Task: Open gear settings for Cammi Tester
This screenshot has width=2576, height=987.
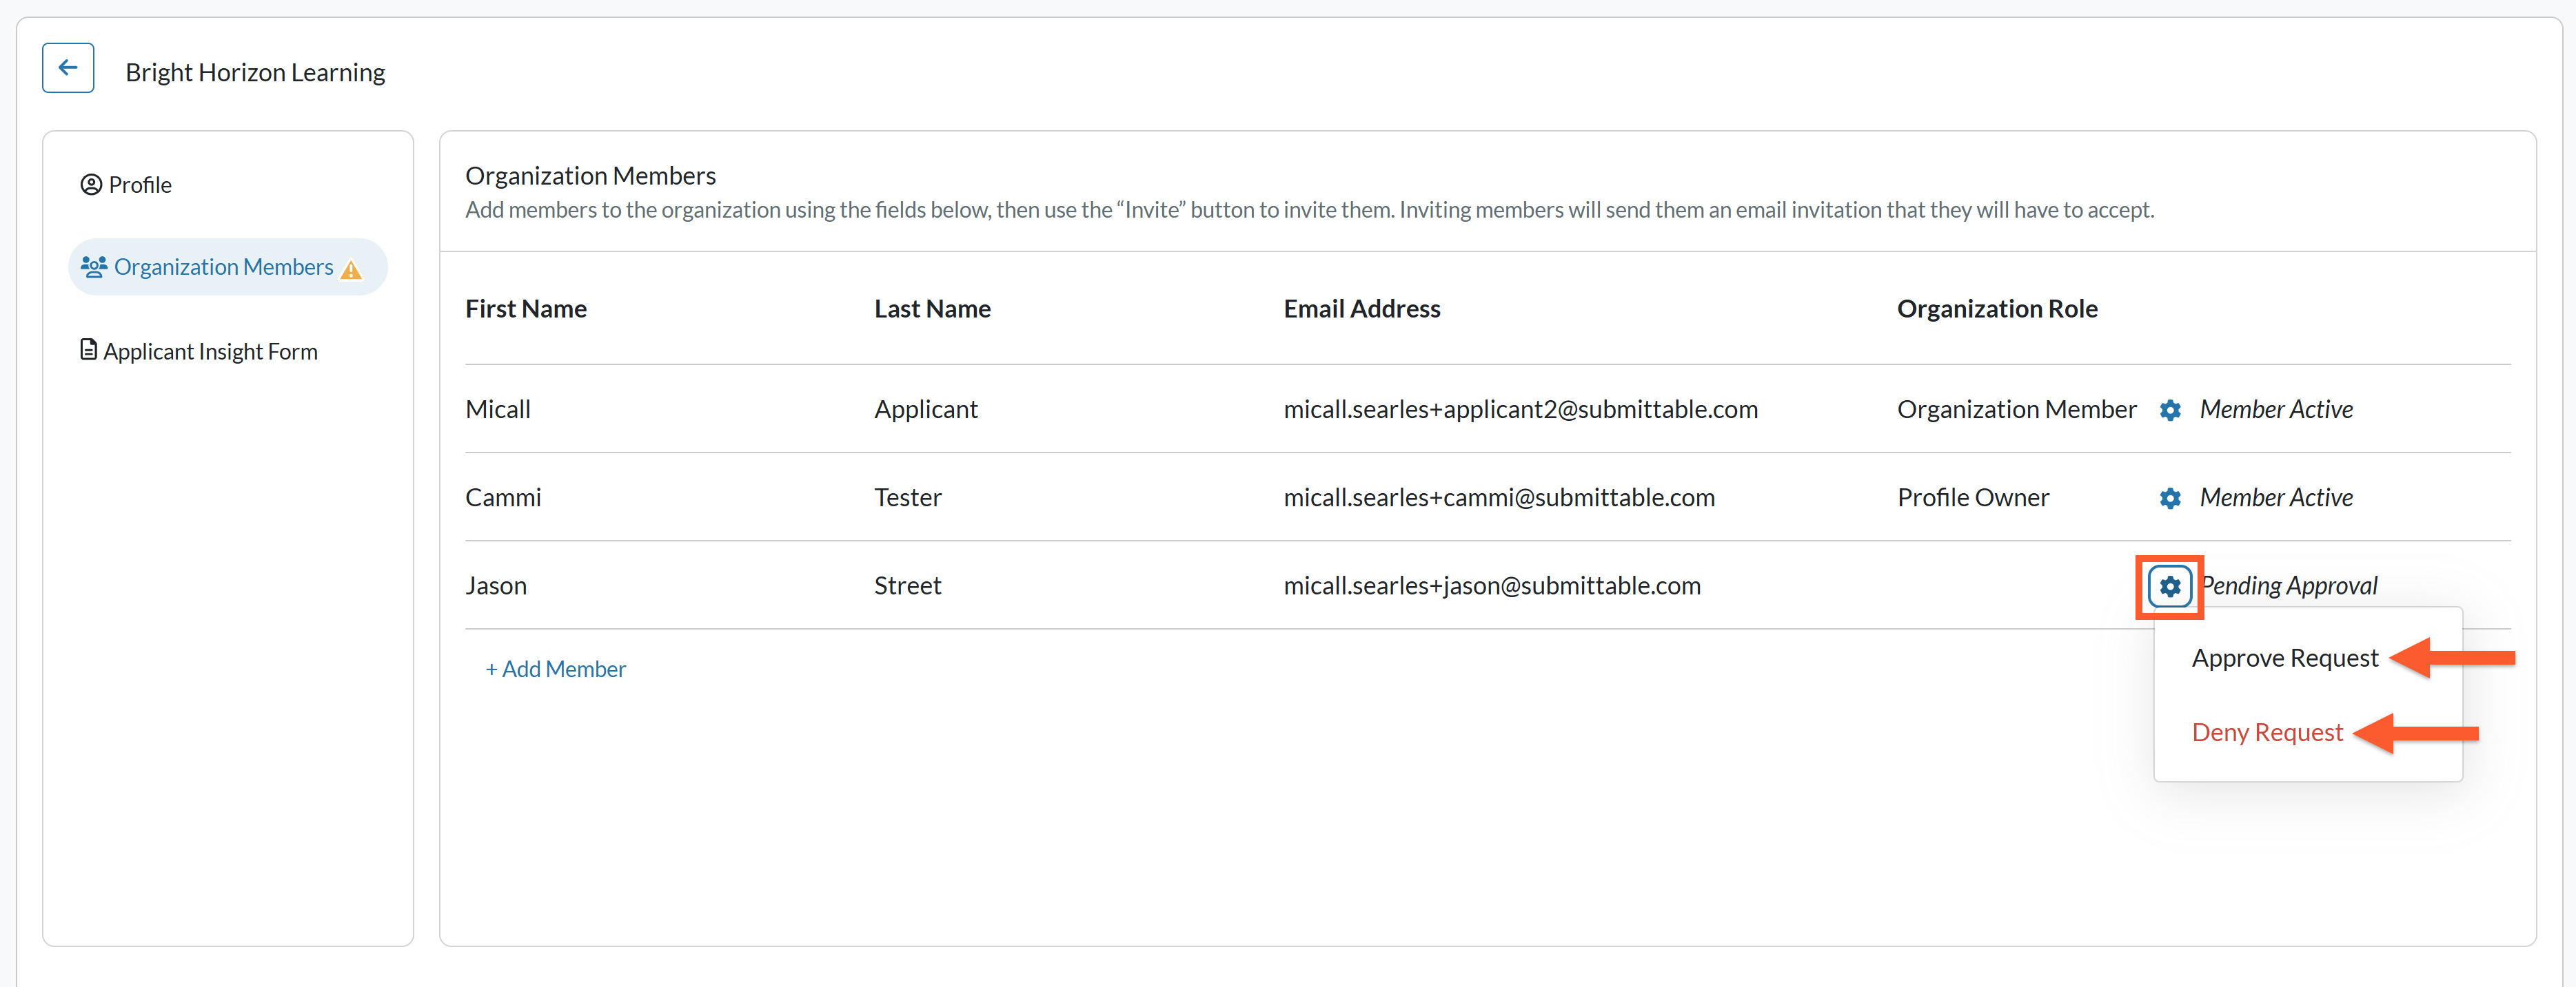Action: [x=2169, y=497]
